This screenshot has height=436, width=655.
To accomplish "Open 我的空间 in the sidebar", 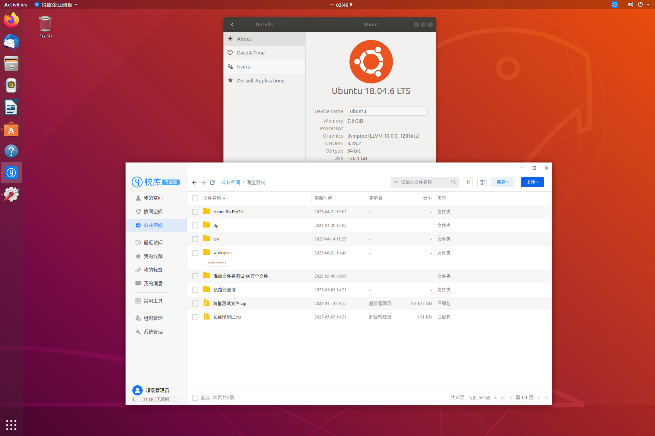I will coord(153,198).
